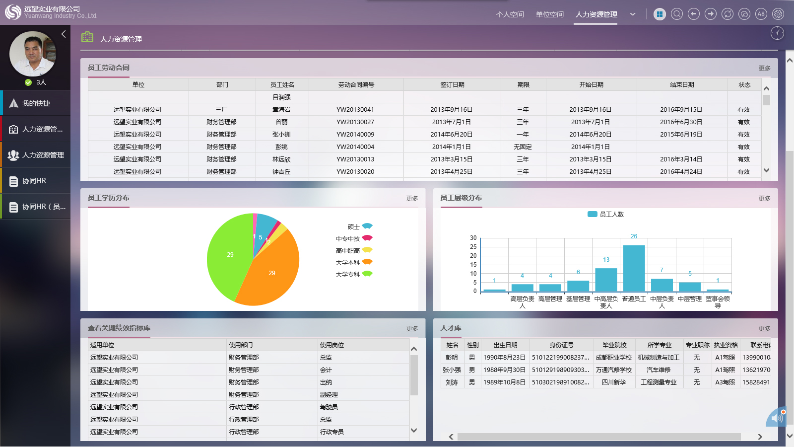This screenshot has width=794, height=447.
Task: Click the speaker announcement icon at bottom right
Action: pyautogui.click(x=777, y=418)
